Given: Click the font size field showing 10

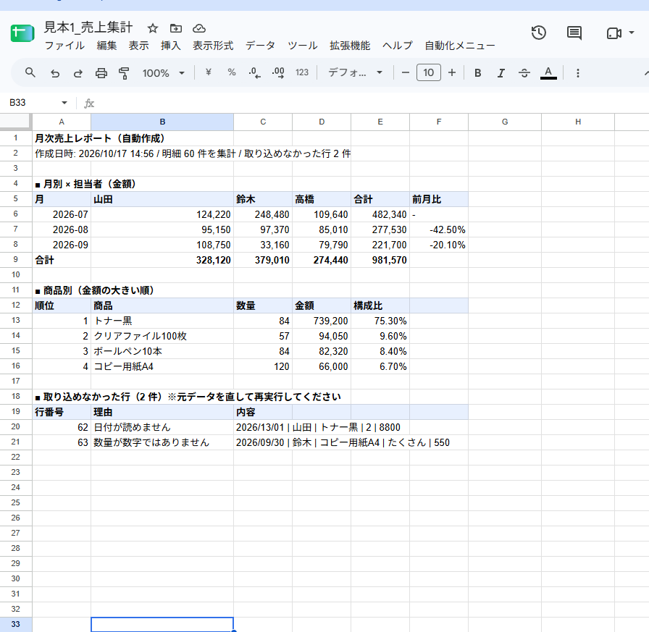Looking at the screenshot, I should [x=428, y=73].
